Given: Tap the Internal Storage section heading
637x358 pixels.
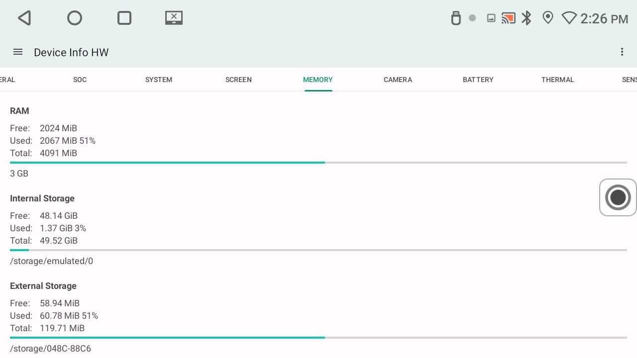Looking at the screenshot, I should [x=42, y=198].
